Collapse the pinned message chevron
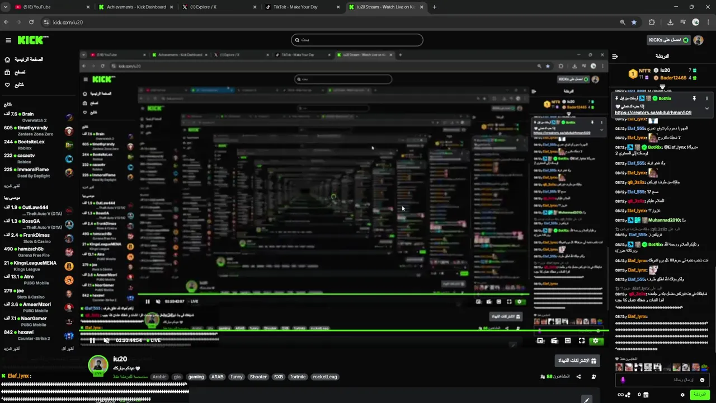 pyautogui.click(x=706, y=108)
